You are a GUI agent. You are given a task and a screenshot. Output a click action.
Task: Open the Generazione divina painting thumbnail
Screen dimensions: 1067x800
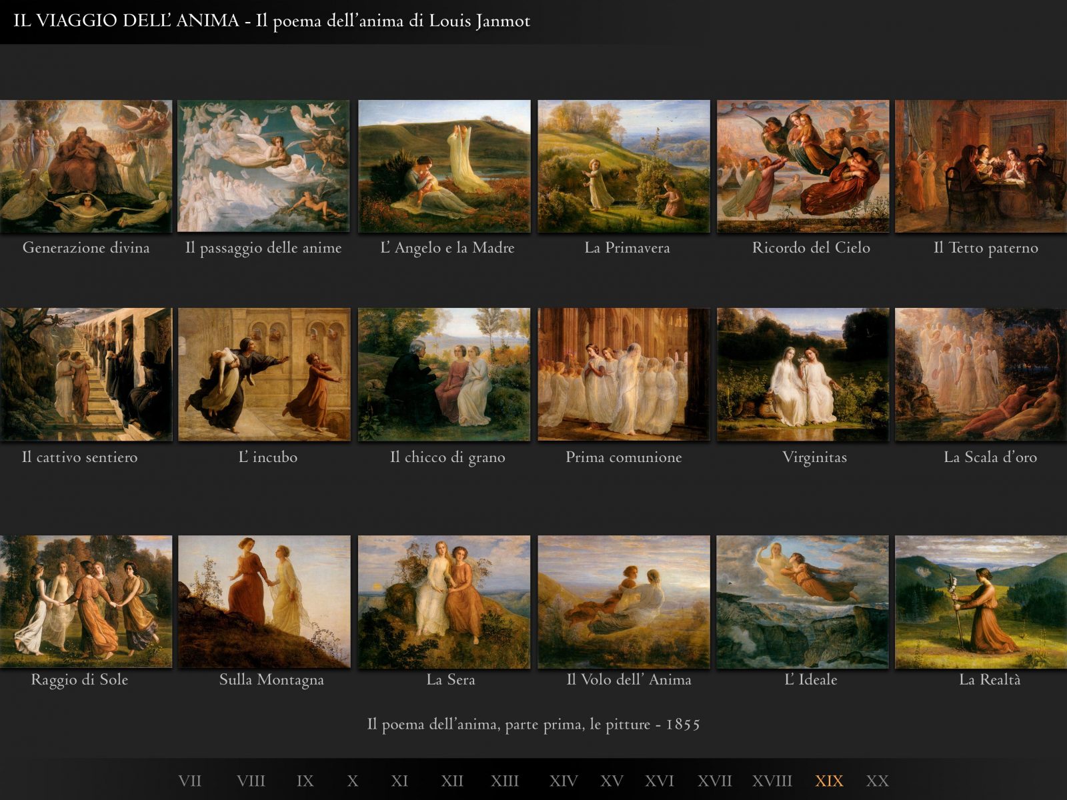point(86,167)
